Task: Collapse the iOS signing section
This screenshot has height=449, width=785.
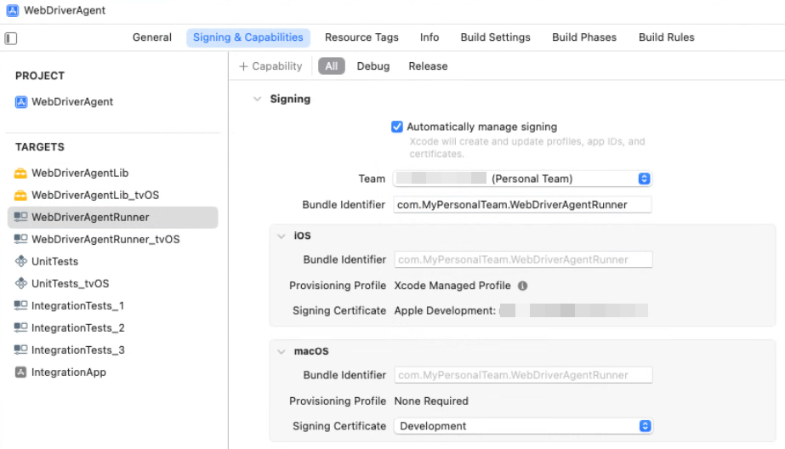Action: (282, 236)
